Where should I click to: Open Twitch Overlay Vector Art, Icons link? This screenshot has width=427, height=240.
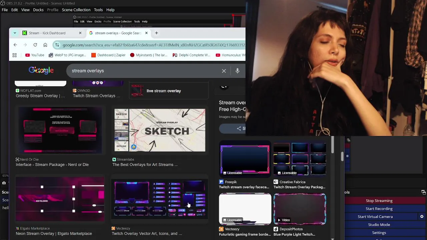pos(147,234)
